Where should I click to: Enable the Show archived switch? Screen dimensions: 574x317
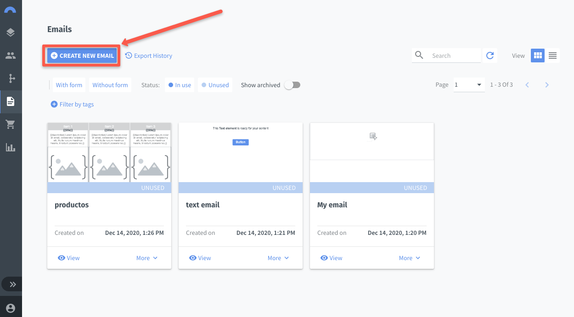click(x=293, y=85)
